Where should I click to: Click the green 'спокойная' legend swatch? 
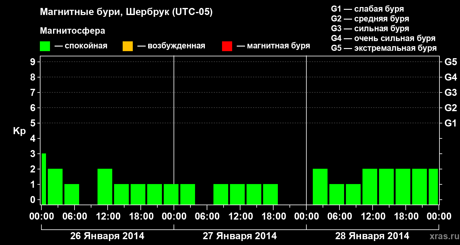coord(45,46)
